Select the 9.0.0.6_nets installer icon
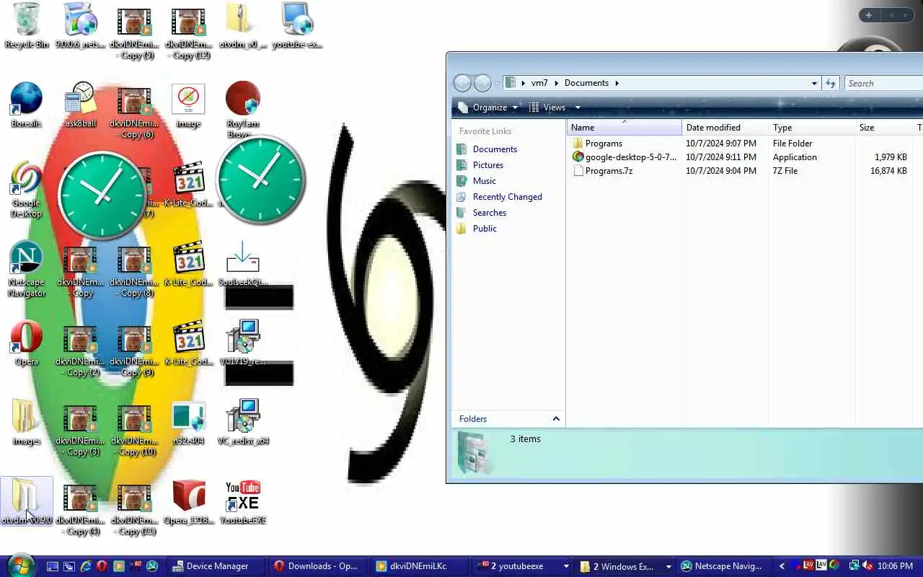Viewport: 923px width, 577px height. pyautogui.click(x=80, y=25)
